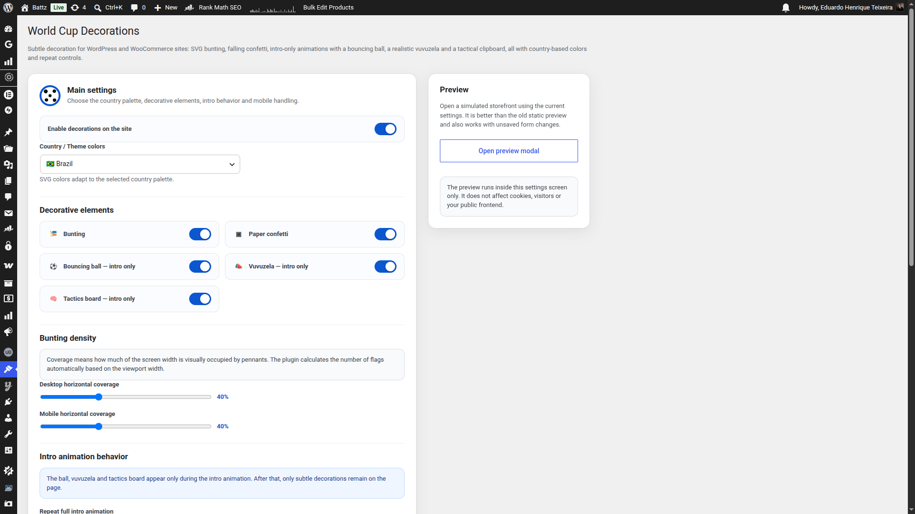Screen dimensions: 915x514
Task: Click the Live status badge
Action: pos(59,8)
